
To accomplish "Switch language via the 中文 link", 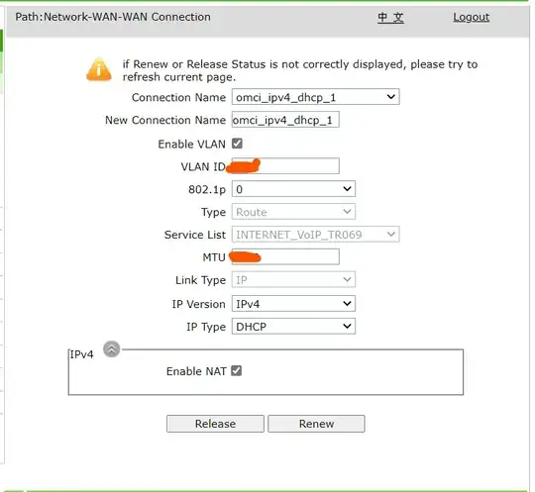I will click(391, 17).
